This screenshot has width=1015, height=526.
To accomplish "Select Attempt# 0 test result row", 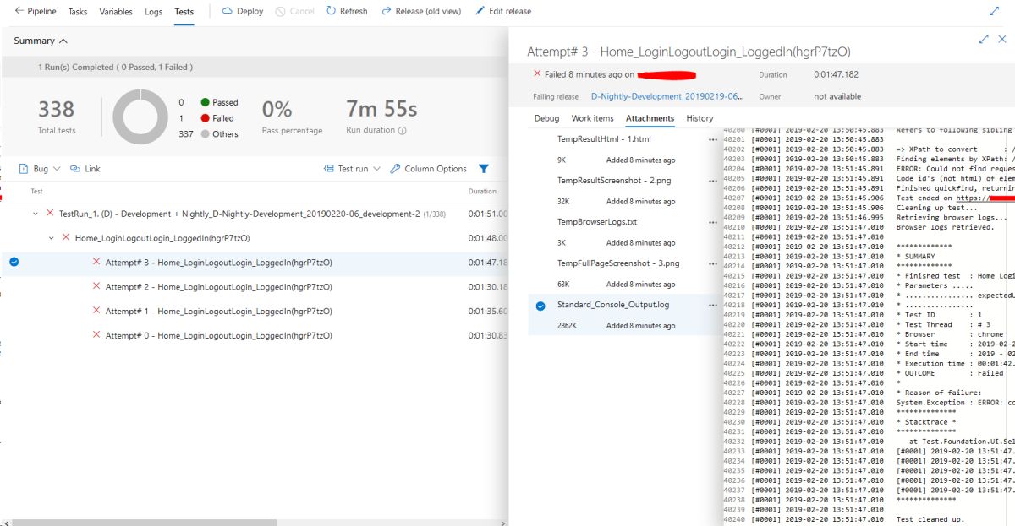I will (x=254, y=336).
